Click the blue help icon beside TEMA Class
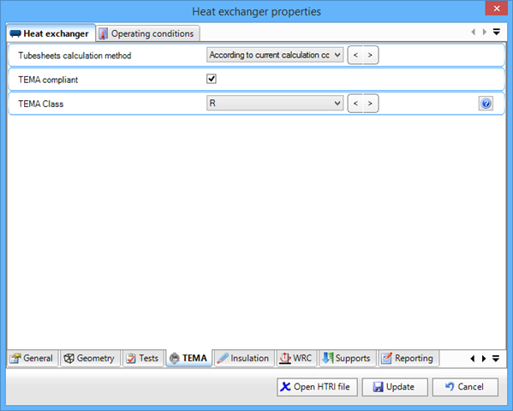Screen dimensions: 513x411 pos(486,104)
